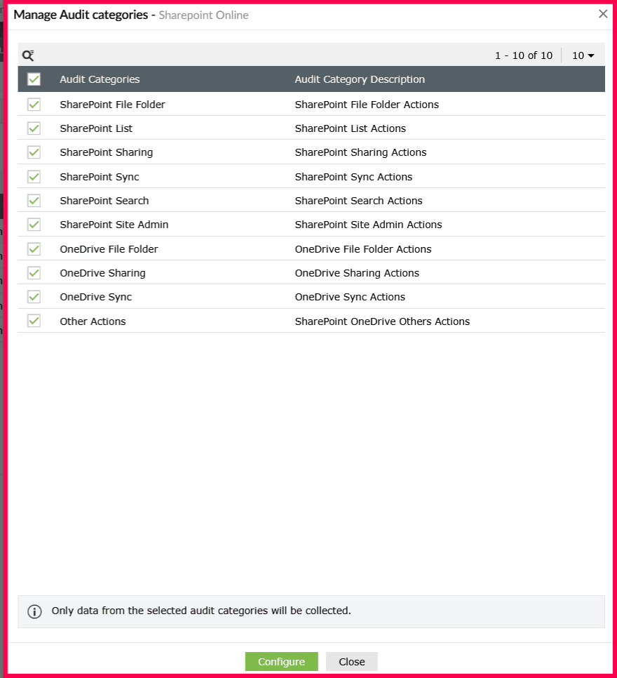Click the Sharepoint Online subtitle text
The image size is (617, 678).
click(203, 15)
